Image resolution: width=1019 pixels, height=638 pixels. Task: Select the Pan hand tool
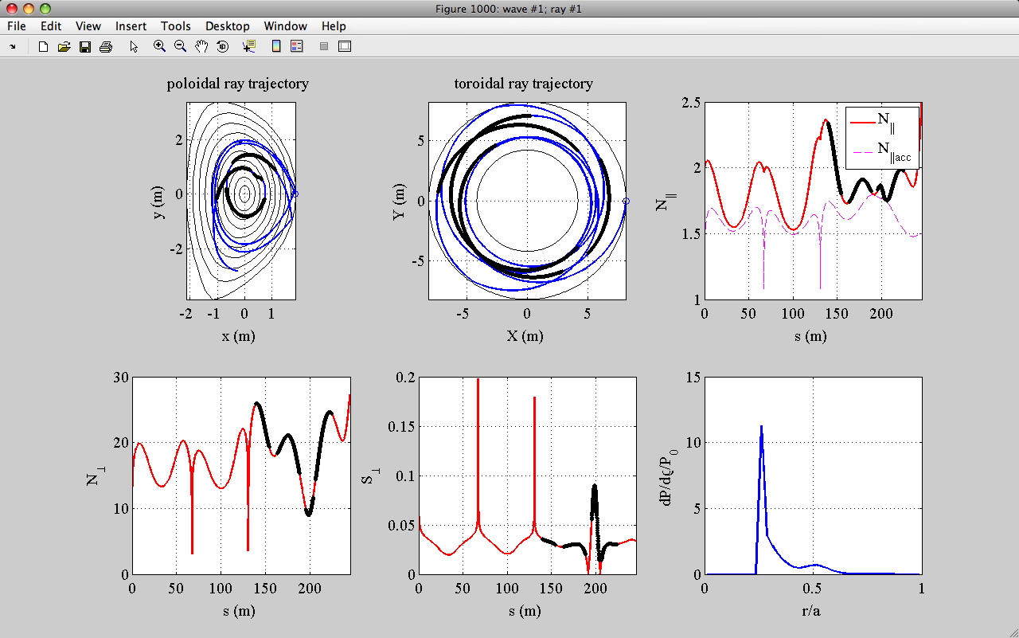[x=201, y=47]
